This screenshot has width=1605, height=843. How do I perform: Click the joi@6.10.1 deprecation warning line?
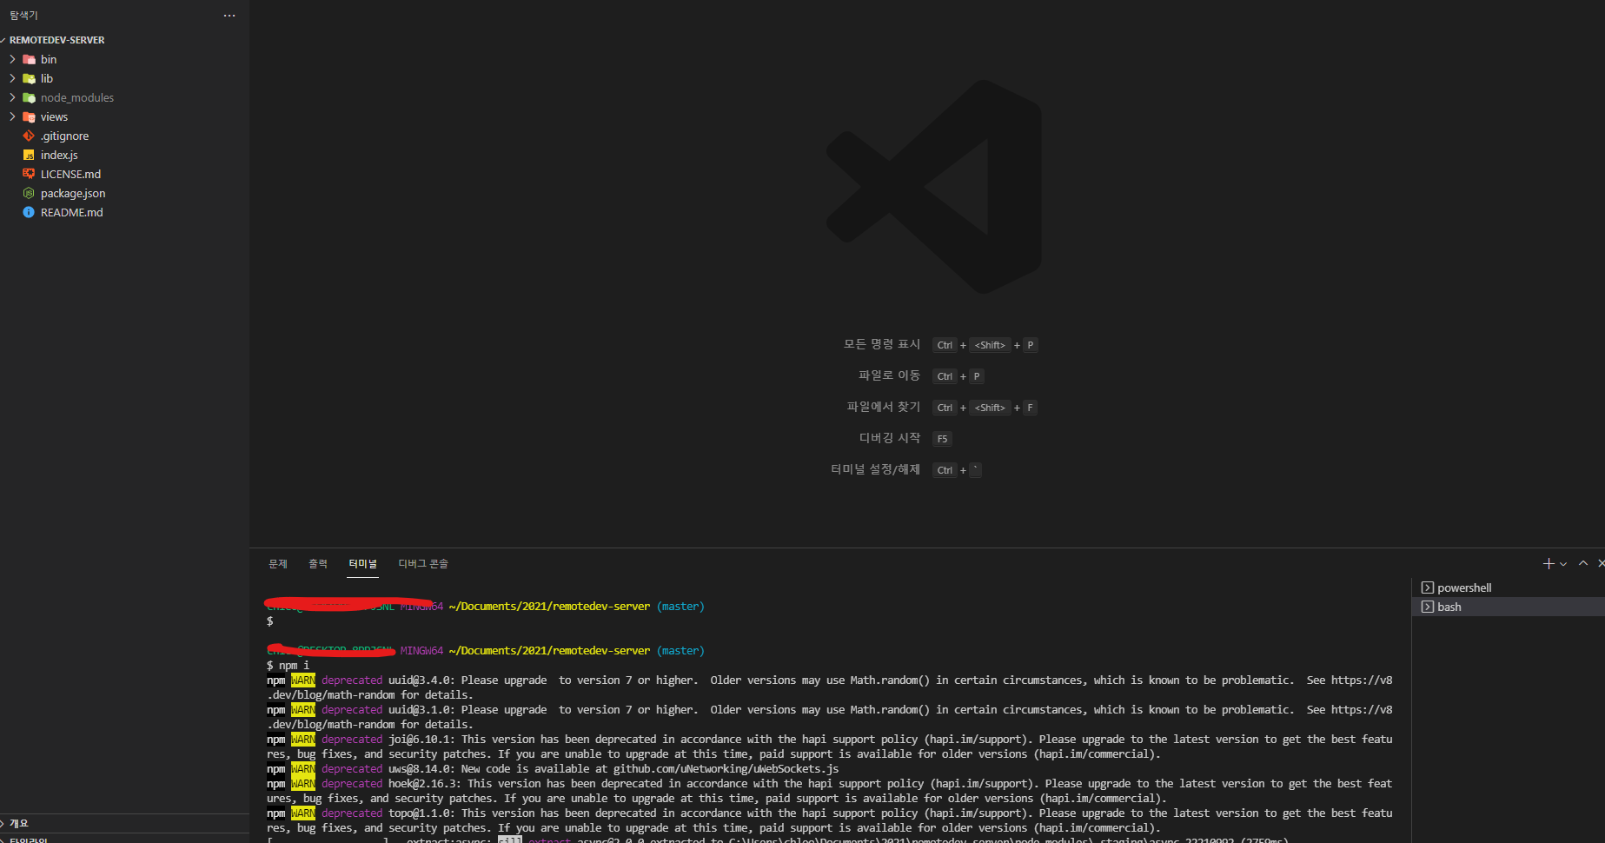(x=830, y=747)
